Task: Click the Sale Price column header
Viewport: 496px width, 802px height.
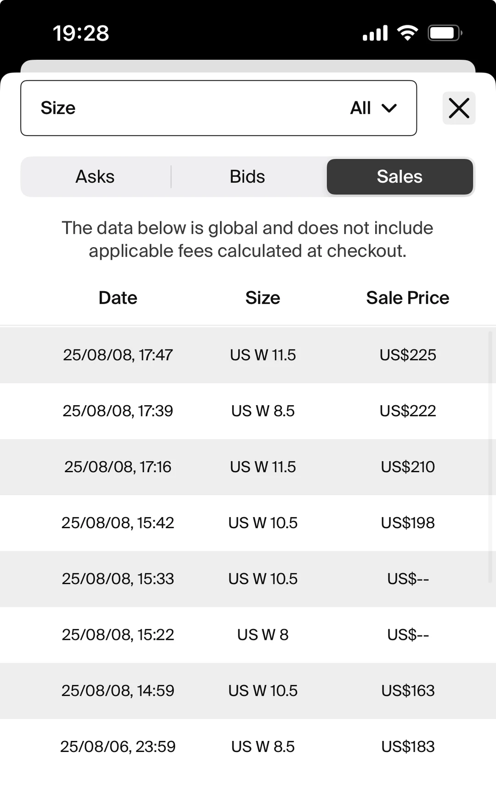Action: click(407, 298)
